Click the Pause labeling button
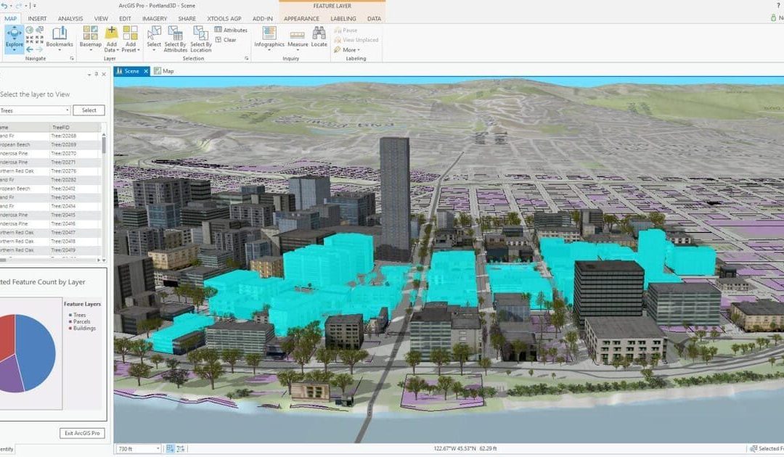The image size is (784, 457). [346, 30]
